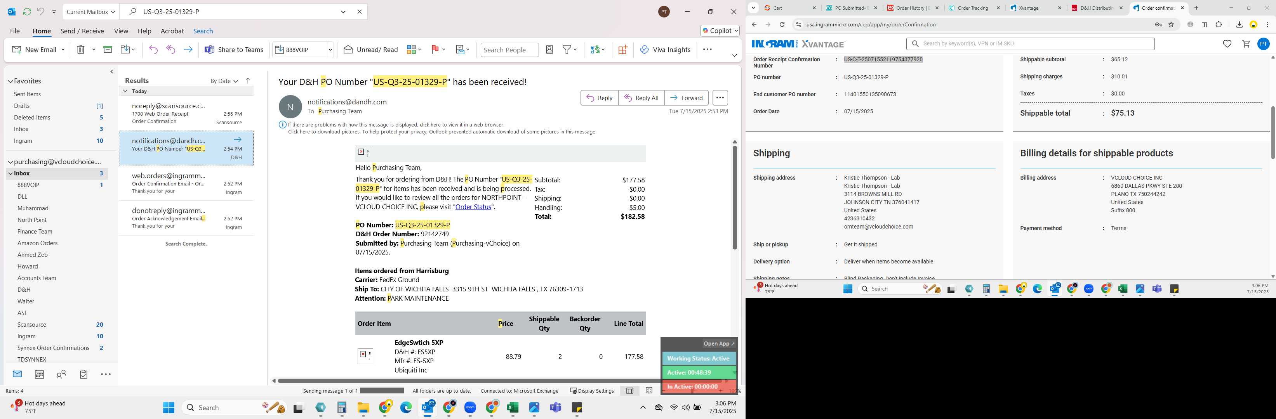Click the Translate icon in ribbon
Image resolution: width=1276 pixels, height=419 pixels.
pyautogui.click(x=595, y=50)
